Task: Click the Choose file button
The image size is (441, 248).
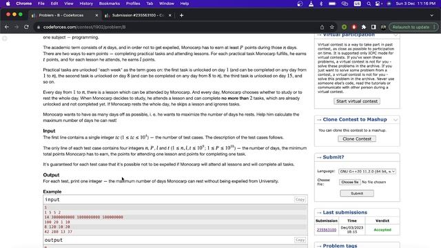Action: pos(349,182)
